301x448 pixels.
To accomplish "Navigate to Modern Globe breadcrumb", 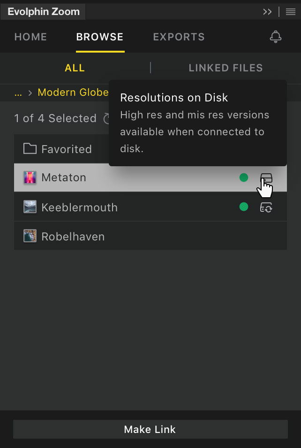I will 73,93.
